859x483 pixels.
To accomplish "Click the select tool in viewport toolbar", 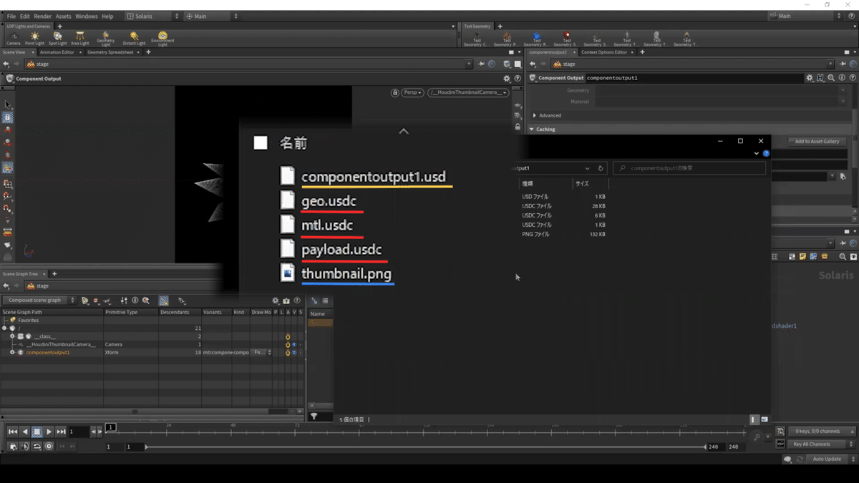I will pyautogui.click(x=7, y=104).
